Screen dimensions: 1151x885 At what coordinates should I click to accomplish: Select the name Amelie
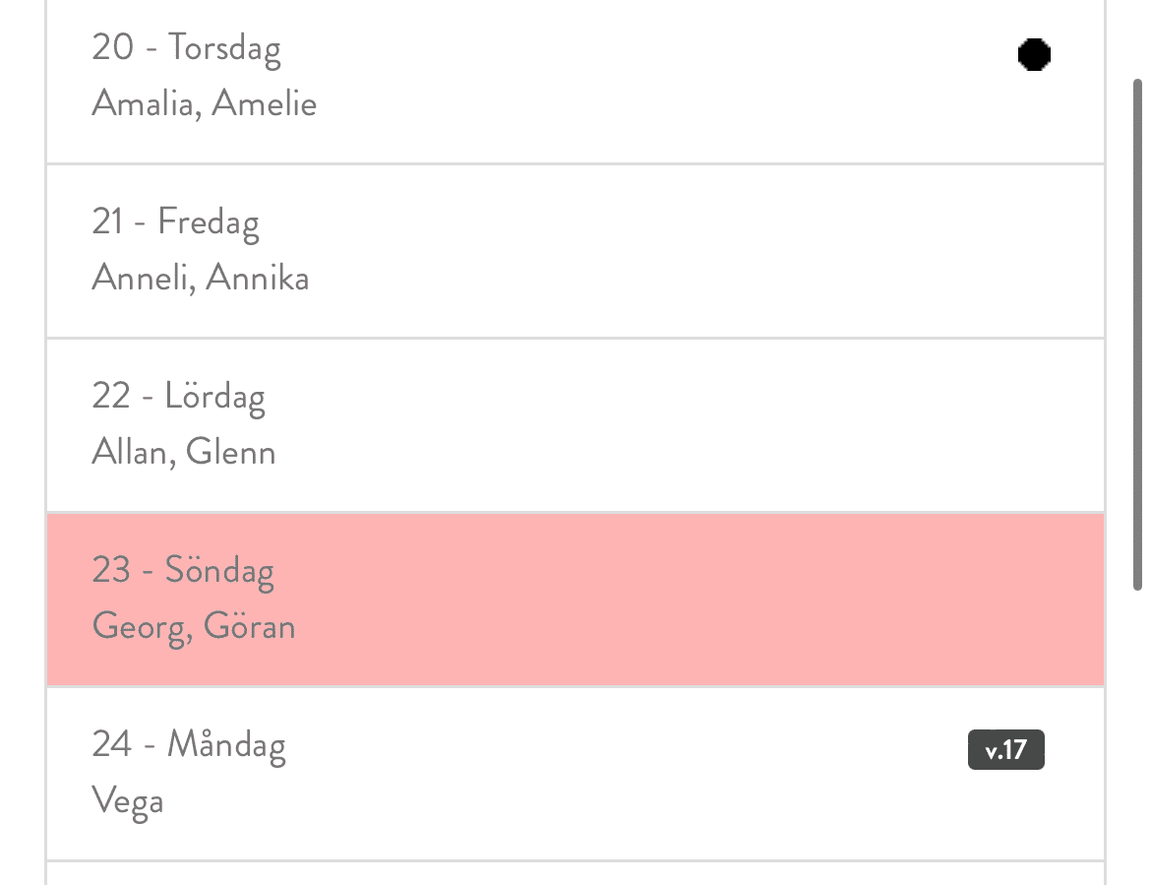tap(265, 103)
